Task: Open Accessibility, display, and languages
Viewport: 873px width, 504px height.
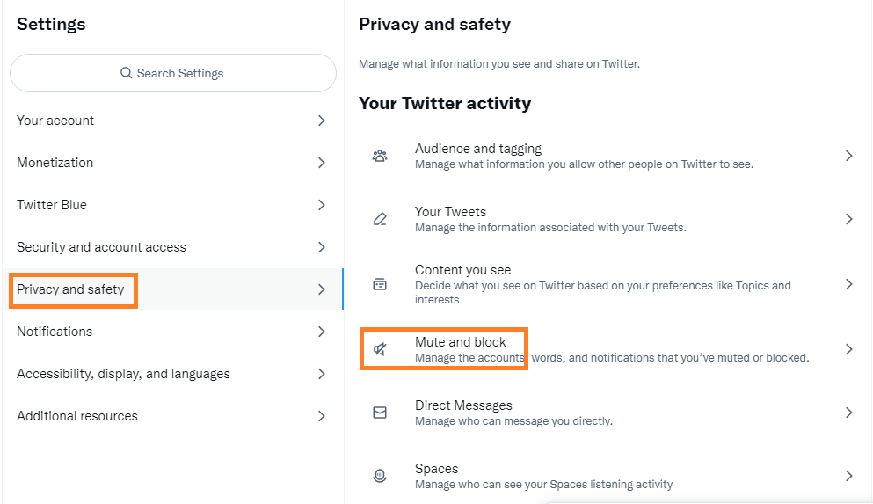Action: [x=172, y=374]
